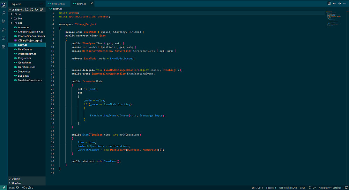The image size is (349, 190).
Task: Open the Source Control view
Action: [3, 21]
